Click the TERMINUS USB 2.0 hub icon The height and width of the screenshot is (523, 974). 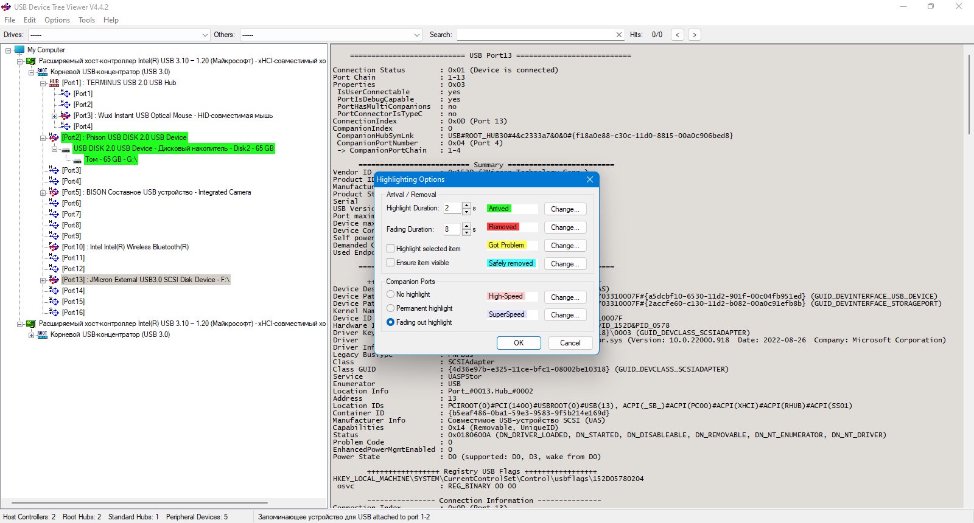[54, 83]
